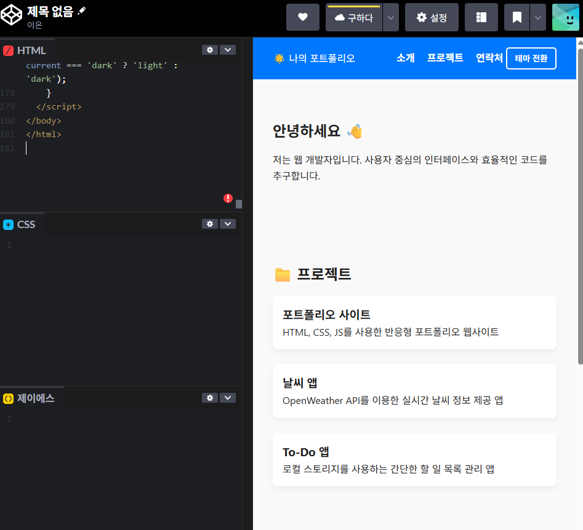
Task: Click the </script> code line
Action: [58, 106]
